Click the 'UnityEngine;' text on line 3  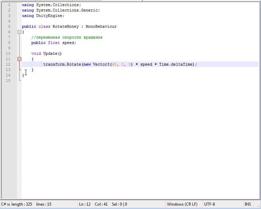pos(50,16)
